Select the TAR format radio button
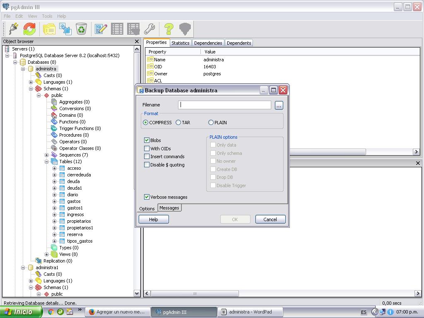Viewport: 424px width, 318px height. [178, 123]
